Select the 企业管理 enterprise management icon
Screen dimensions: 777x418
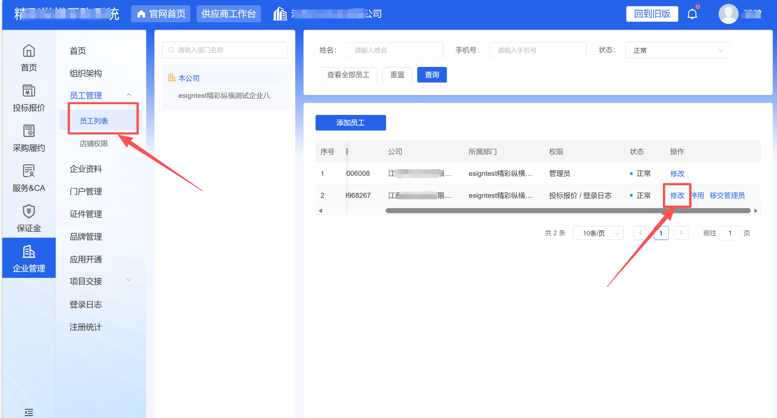[x=29, y=252]
